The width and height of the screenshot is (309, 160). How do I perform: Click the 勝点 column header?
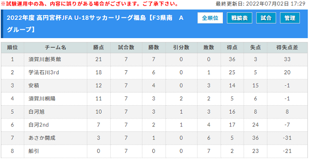tap(99, 47)
